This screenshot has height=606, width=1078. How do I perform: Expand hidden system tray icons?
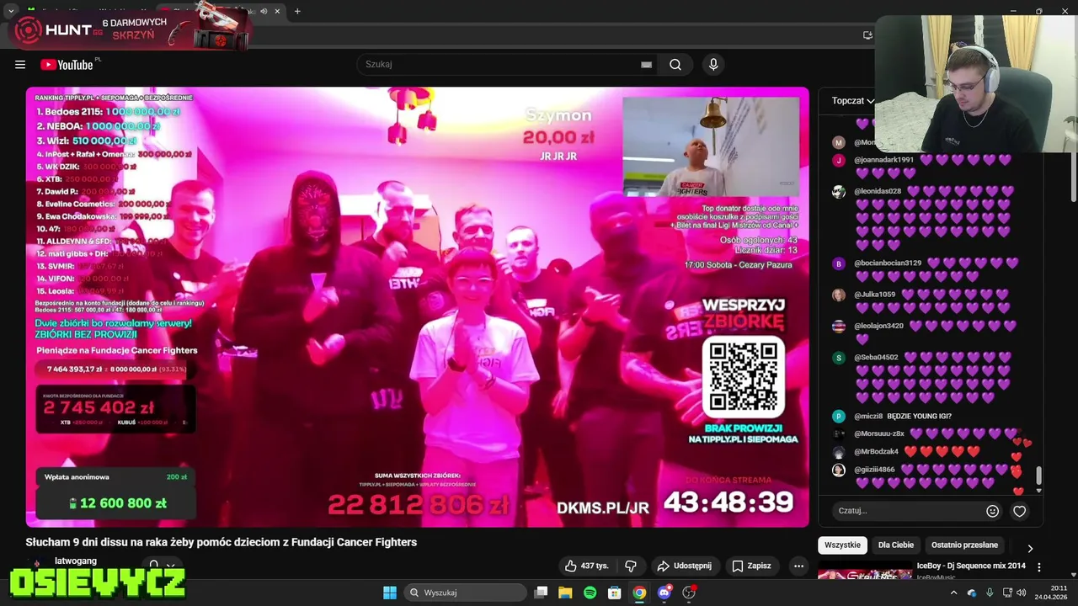(953, 593)
